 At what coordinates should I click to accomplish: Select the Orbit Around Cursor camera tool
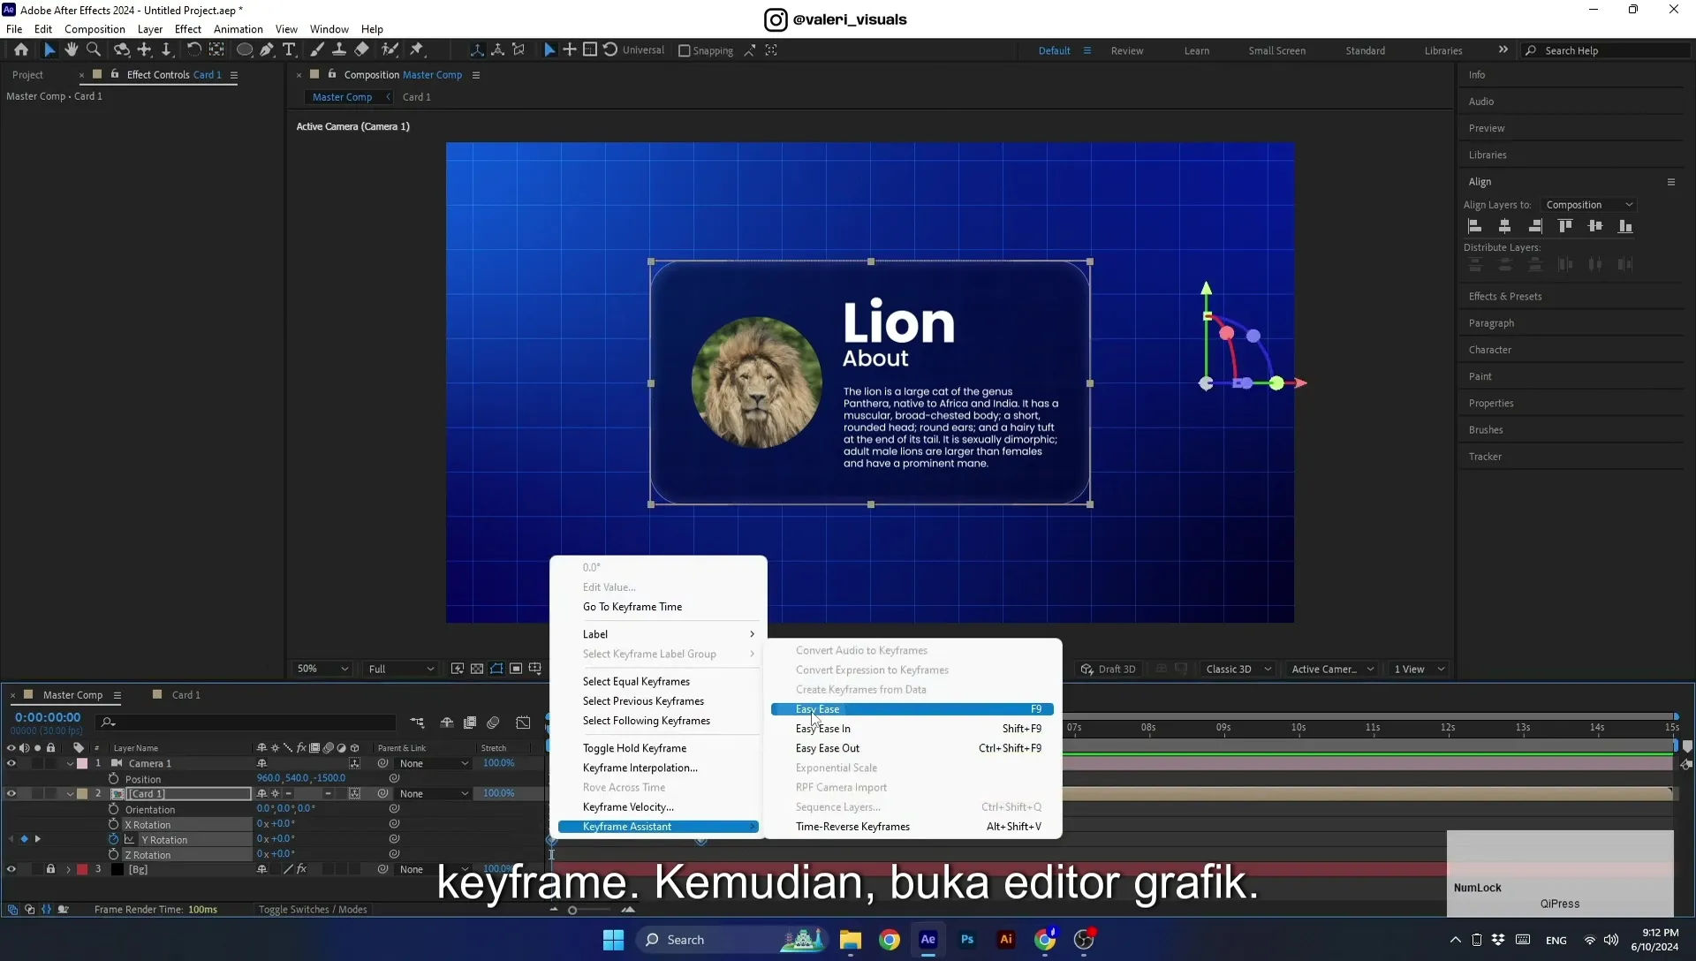(x=122, y=50)
